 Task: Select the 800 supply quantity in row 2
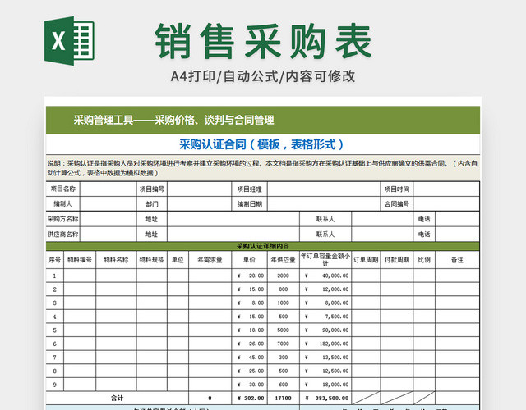tap(283, 289)
